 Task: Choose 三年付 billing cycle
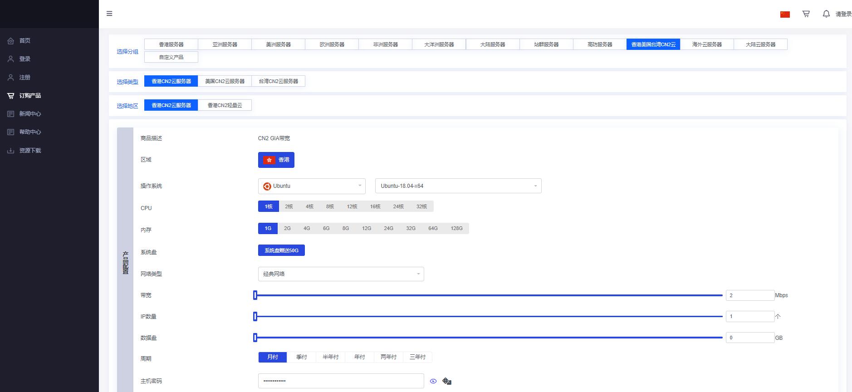tap(417, 357)
